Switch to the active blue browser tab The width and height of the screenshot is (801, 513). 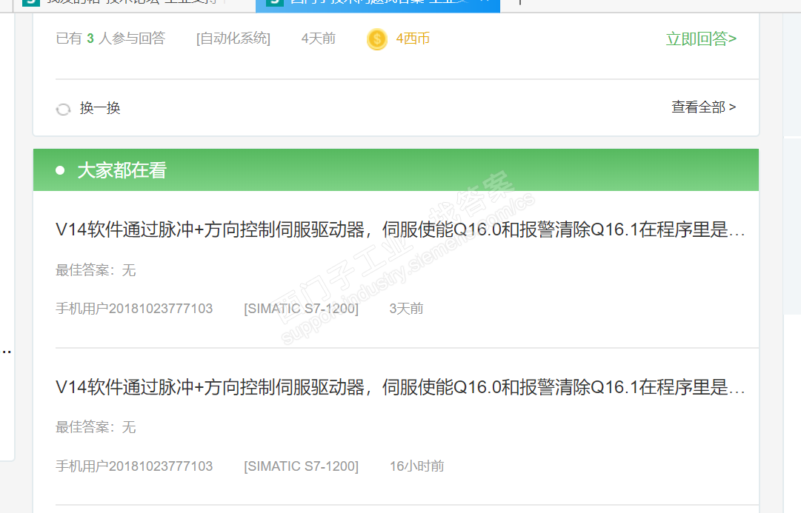tap(377, 4)
